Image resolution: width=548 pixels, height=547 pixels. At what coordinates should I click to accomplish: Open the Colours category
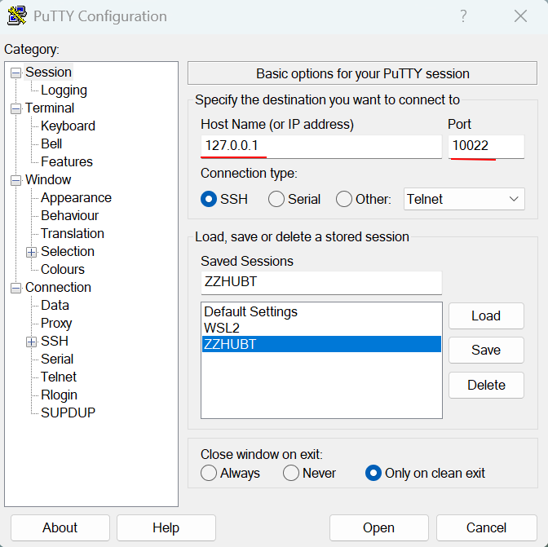[x=63, y=269]
